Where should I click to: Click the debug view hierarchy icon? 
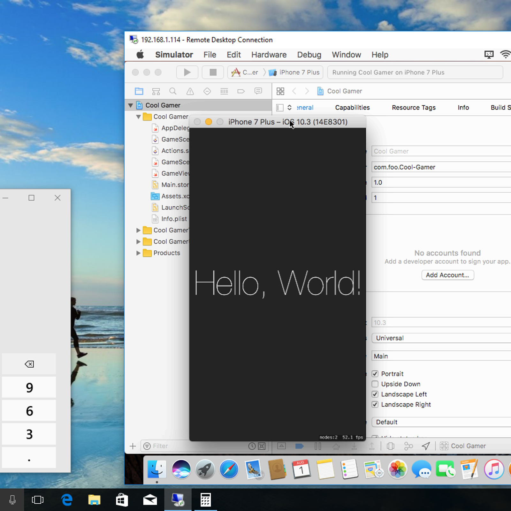click(x=391, y=446)
